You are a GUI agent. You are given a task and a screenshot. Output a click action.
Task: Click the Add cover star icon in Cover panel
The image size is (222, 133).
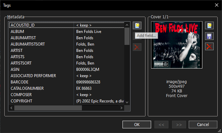(x=209, y=26)
